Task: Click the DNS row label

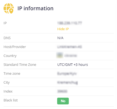Action: 7,38
